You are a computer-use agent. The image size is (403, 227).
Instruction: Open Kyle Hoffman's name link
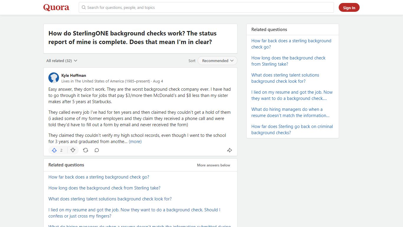[x=74, y=75]
